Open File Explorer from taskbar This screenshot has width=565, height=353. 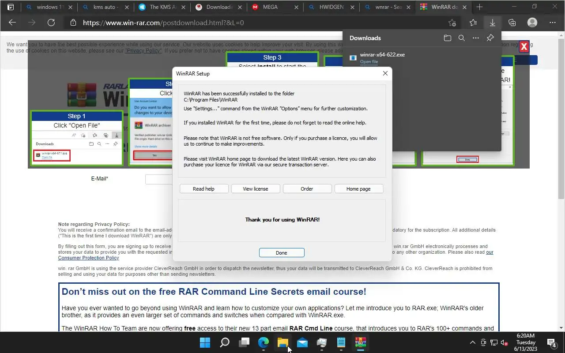(283, 342)
